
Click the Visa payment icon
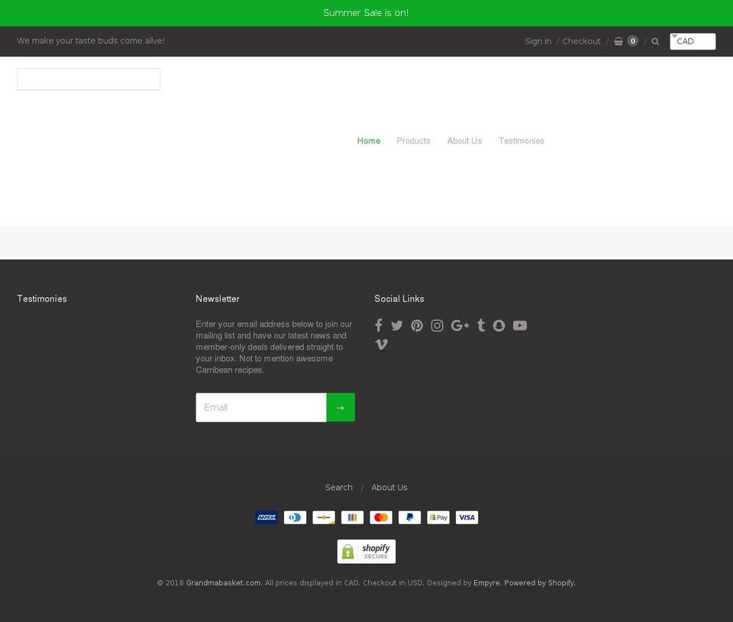tap(467, 517)
